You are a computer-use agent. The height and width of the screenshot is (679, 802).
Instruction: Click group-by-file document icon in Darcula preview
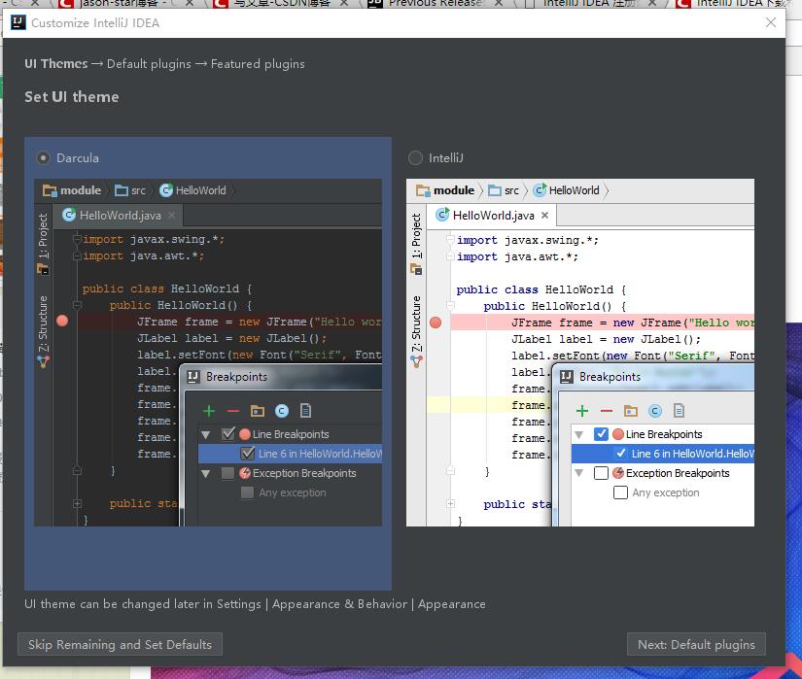[x=305, y=411]
